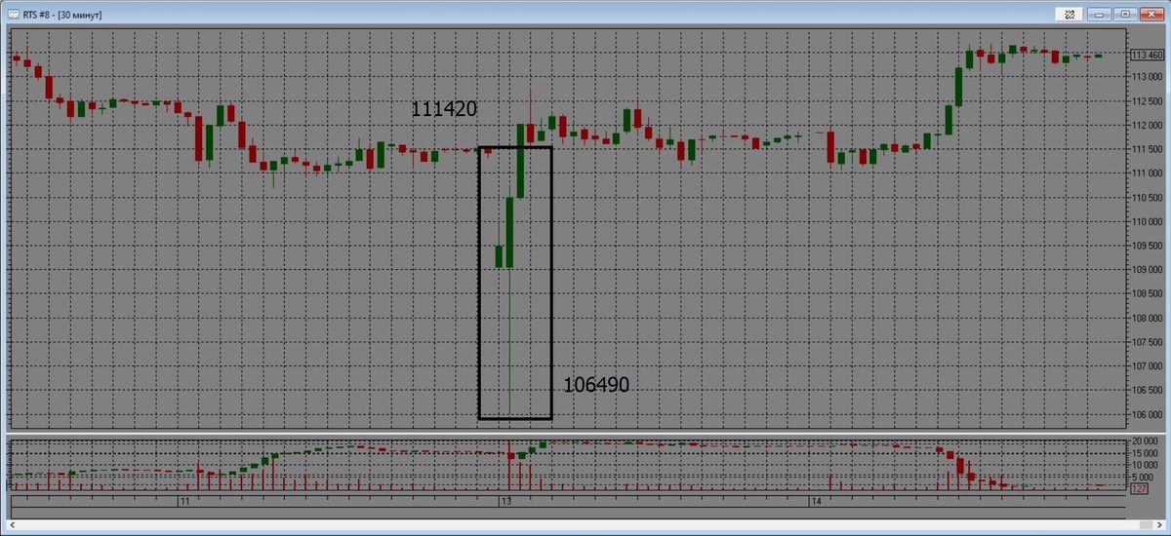
Task: Click the 107 500 price axis label
Action: click(x=1147, y=342)
